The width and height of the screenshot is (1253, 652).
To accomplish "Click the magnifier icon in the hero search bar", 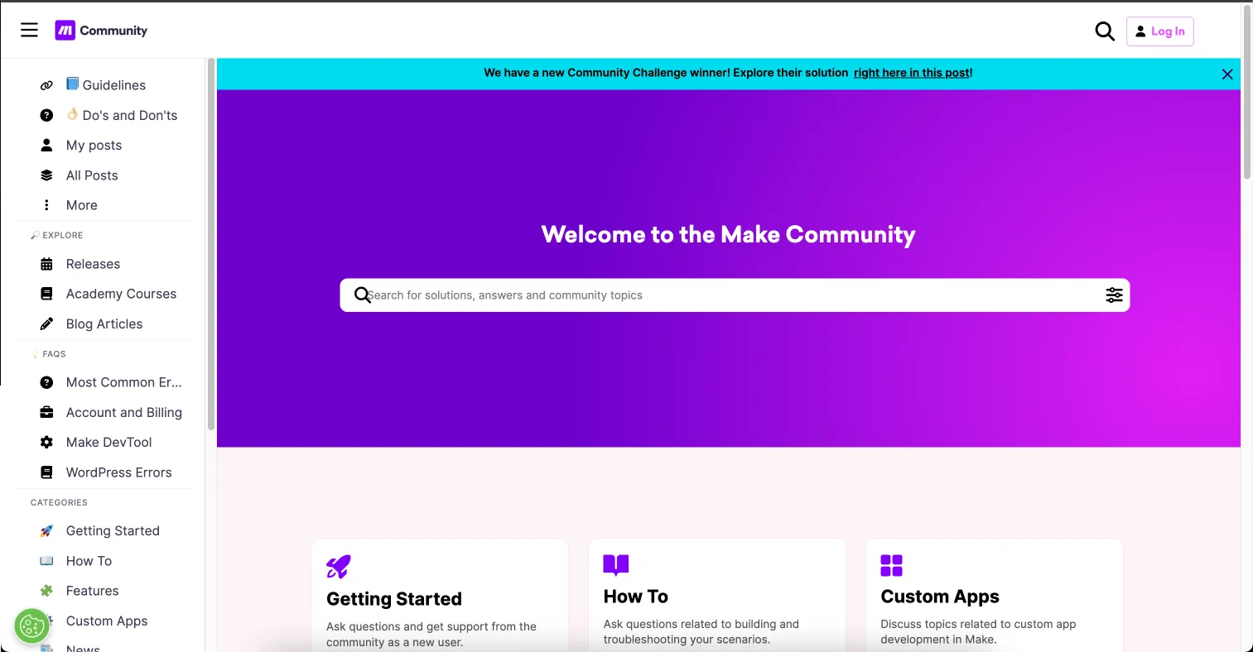I will pyautogui.click(x=362, y=295).
